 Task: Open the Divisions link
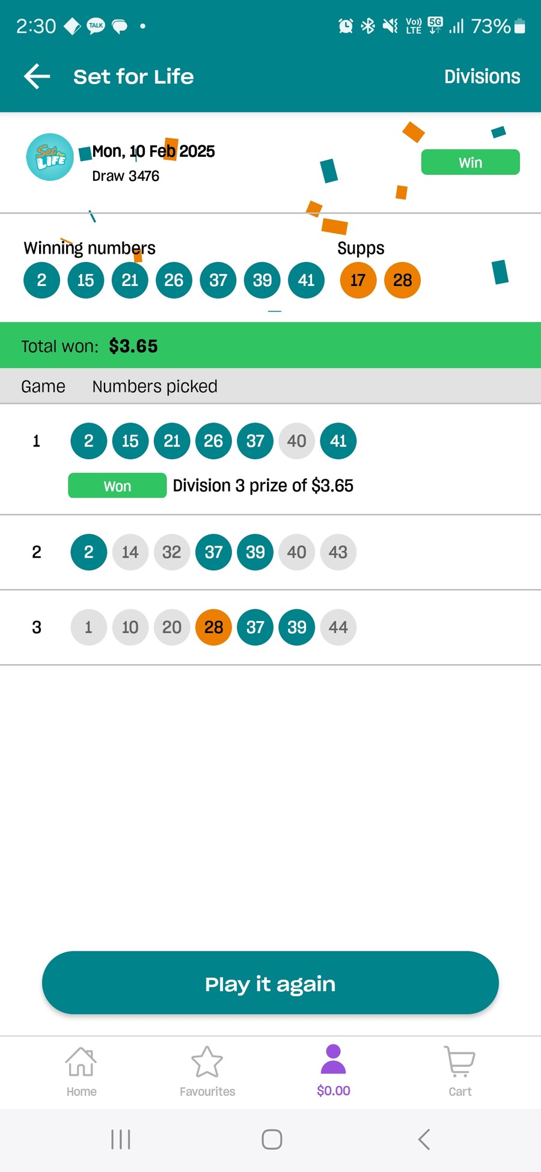point(482,76)
